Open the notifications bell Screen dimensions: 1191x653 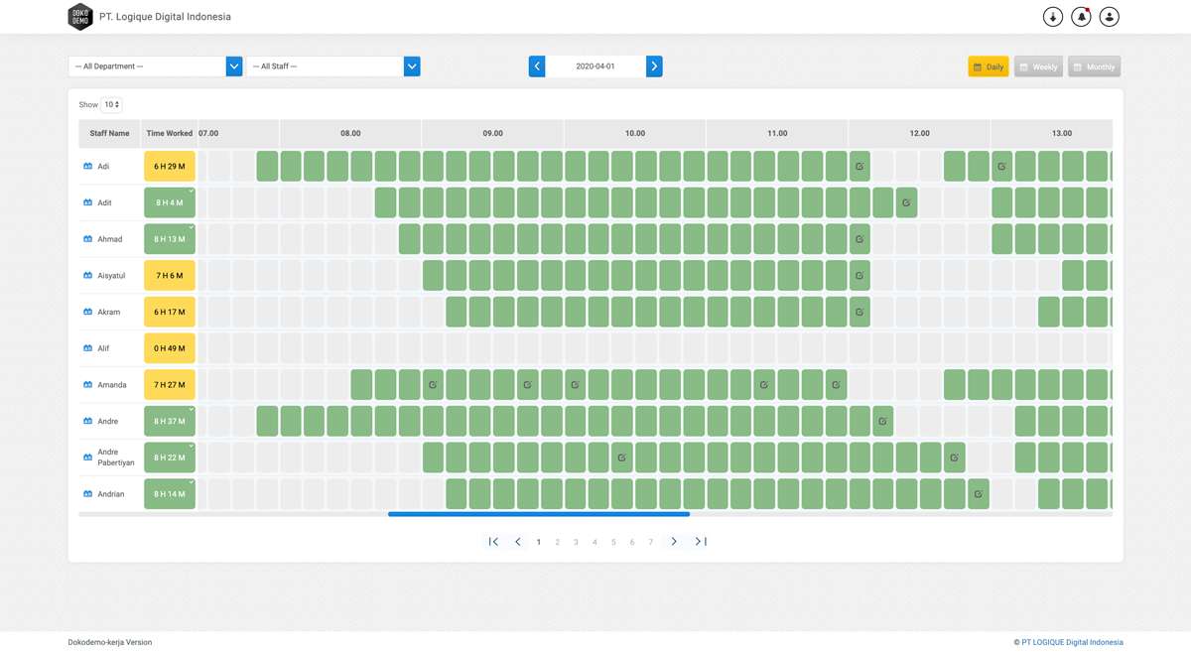point(1081,17)
